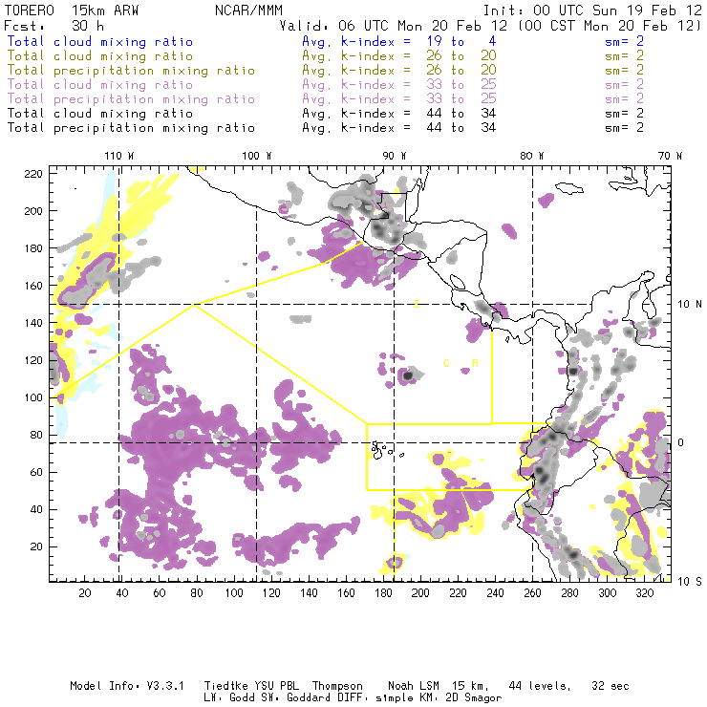
Task: Select horizontal-axis tick label '260'
Action: pyautogui.click(x=532, y=592)
